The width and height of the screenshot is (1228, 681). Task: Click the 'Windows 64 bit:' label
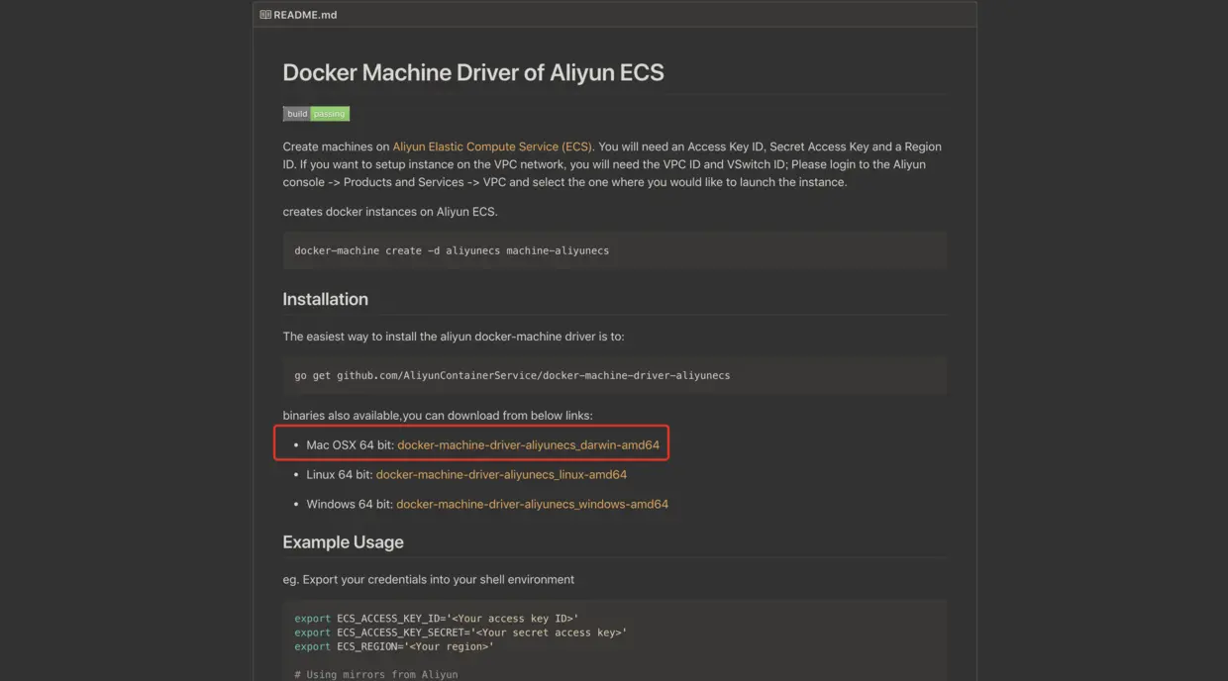[350, 505]
